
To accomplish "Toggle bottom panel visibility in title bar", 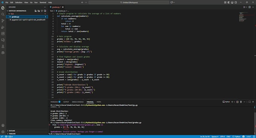I will tap(232, 3).
